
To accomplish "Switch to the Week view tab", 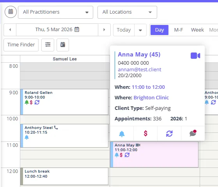I will [197, 30].
